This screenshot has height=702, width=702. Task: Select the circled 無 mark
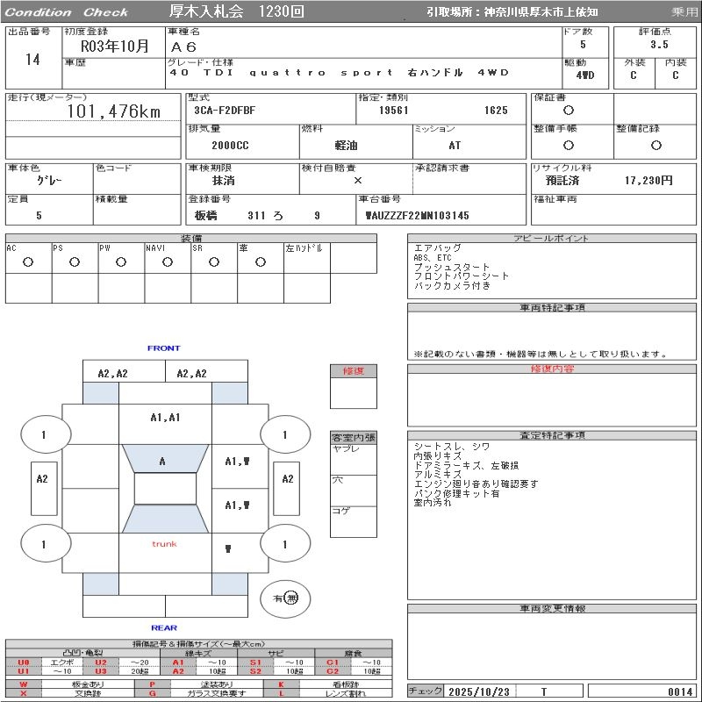click(291, 598)
